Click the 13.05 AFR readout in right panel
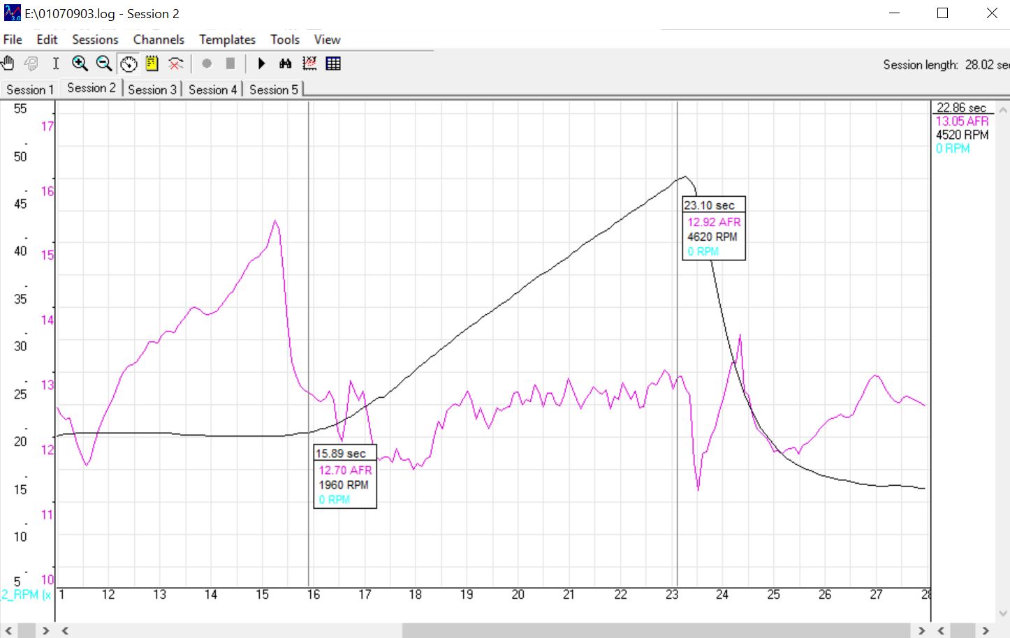The height and width of the screenshot is (638, 1010). point(962,121)
